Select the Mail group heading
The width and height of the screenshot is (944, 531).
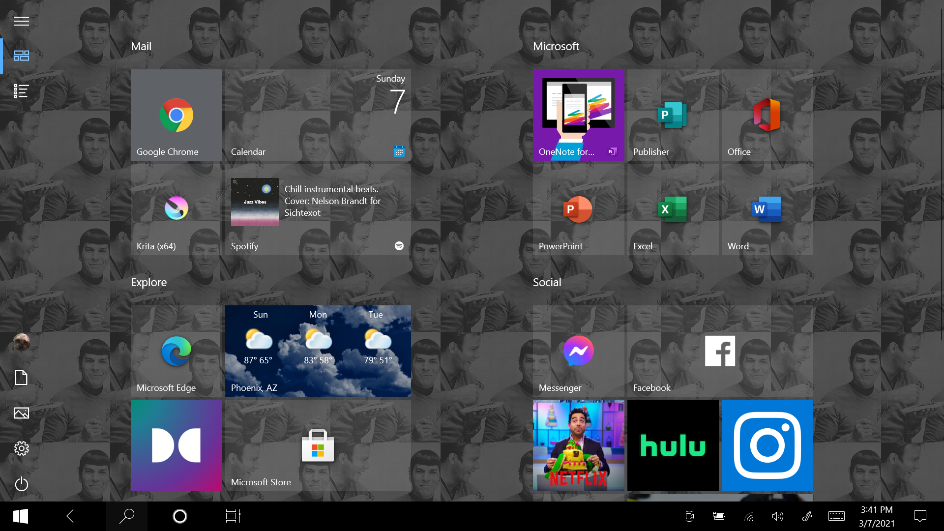(141, 46)
